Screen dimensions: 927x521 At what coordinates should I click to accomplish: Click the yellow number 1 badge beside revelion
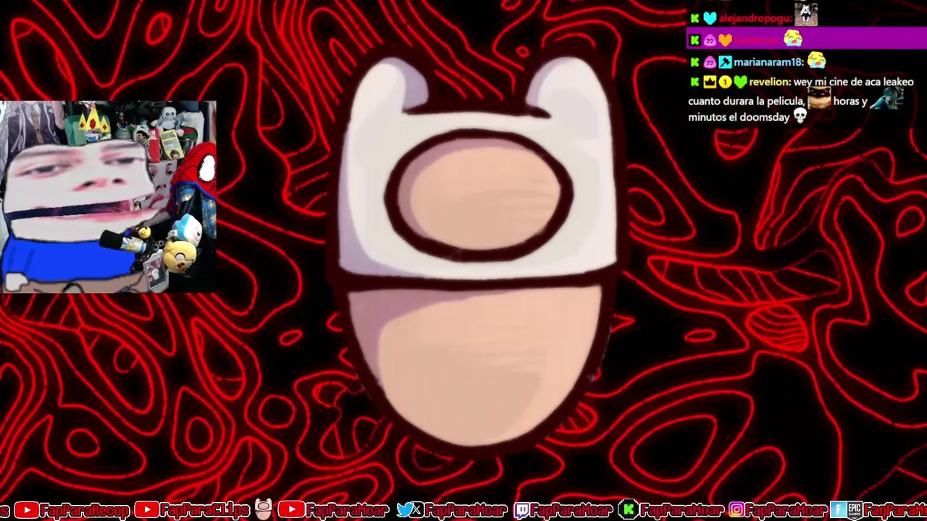tap(725, 82)
